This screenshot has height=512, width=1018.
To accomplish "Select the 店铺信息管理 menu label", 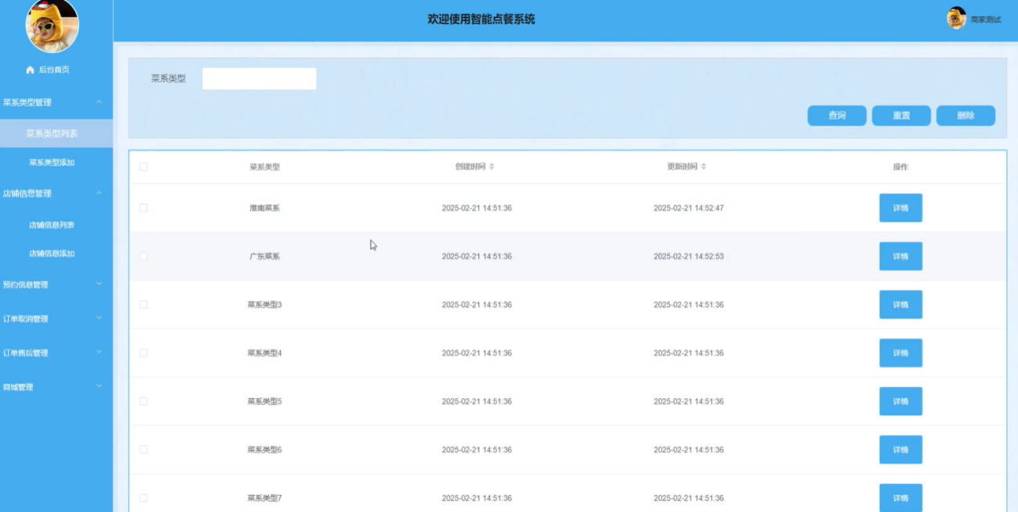I will tap(27, 194).
